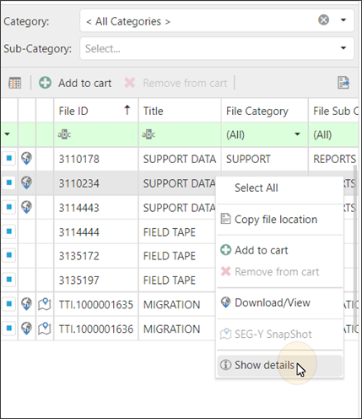
Task: Tick the checkbox for file 3135197
Action: (x=9, y=280)
